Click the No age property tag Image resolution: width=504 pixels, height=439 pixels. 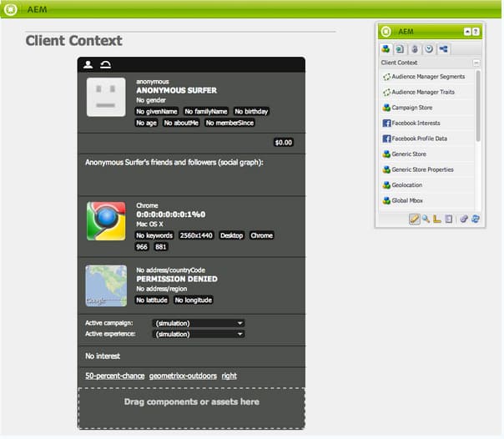tap(146, 123)
